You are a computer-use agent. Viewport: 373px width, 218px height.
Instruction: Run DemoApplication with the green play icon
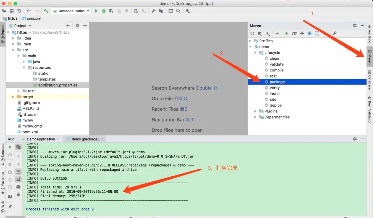(96, 11)
